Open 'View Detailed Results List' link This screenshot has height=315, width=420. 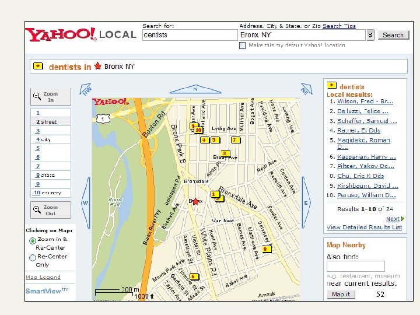click(x=364, y=227)
